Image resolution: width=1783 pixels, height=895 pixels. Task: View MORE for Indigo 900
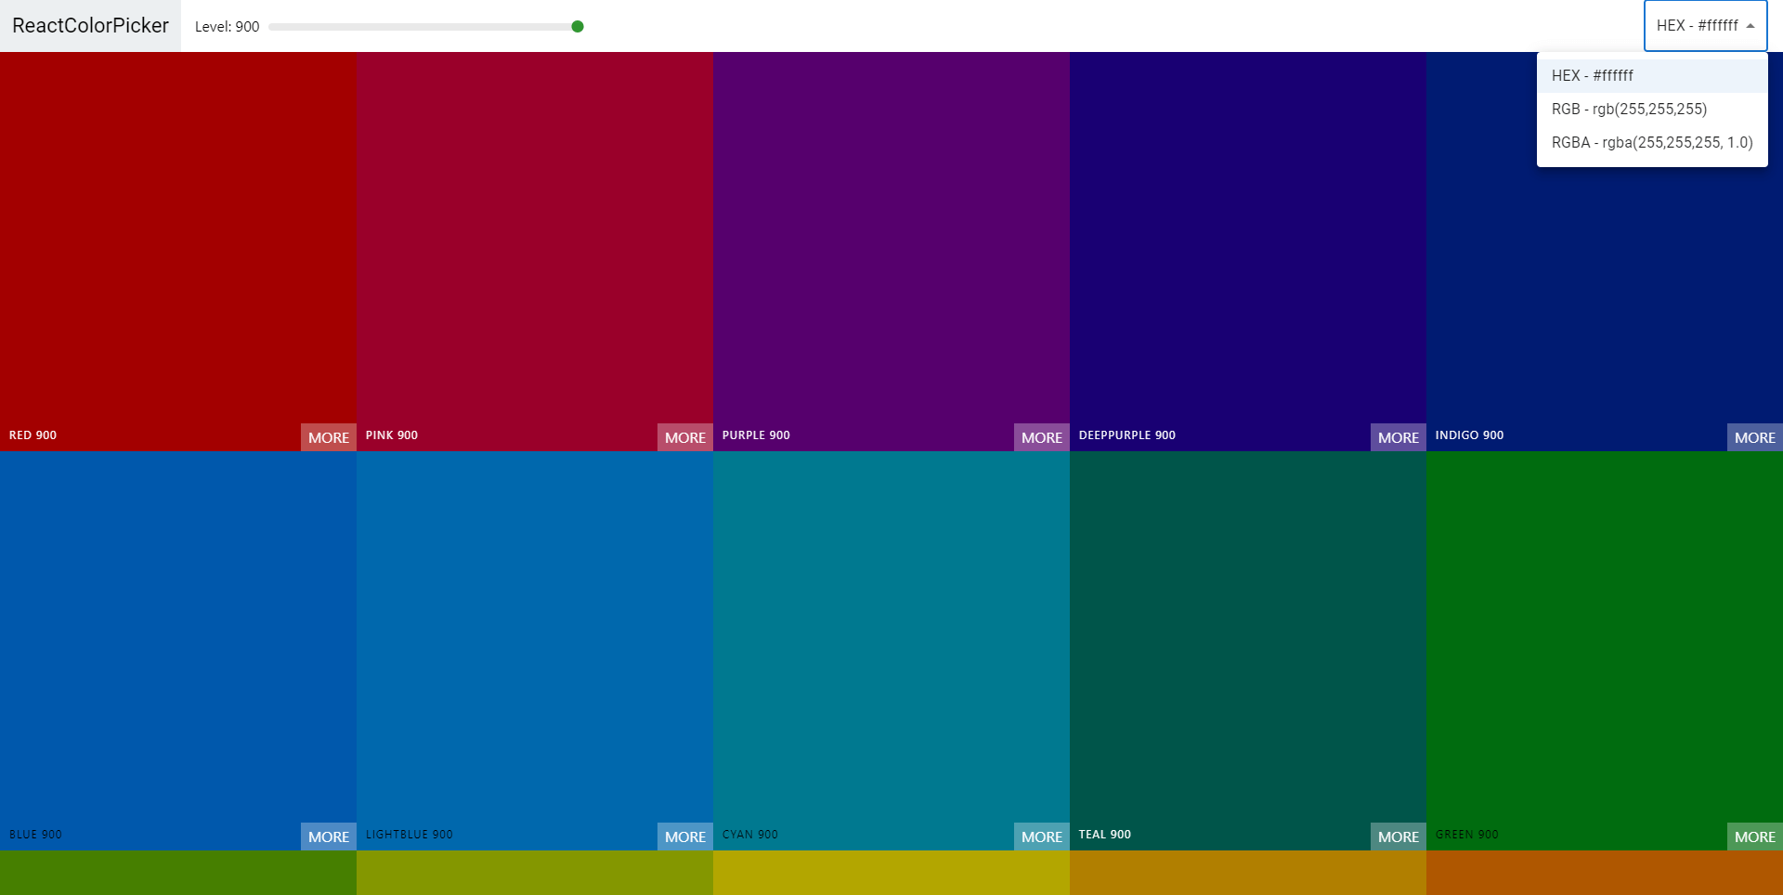pyautogui.click(x=1755, y=437)
